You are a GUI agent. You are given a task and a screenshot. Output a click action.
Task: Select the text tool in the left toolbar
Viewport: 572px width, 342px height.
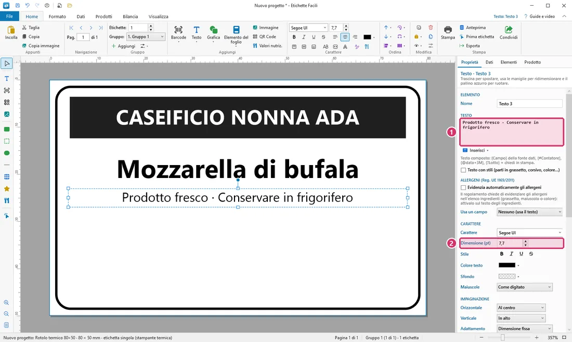coord(7,79)
